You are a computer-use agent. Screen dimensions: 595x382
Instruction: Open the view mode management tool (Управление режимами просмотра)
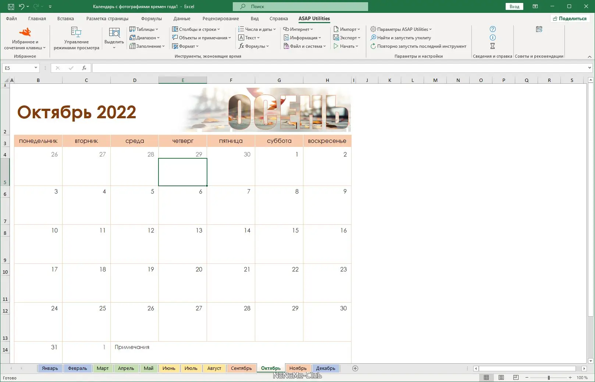point(76,38)
